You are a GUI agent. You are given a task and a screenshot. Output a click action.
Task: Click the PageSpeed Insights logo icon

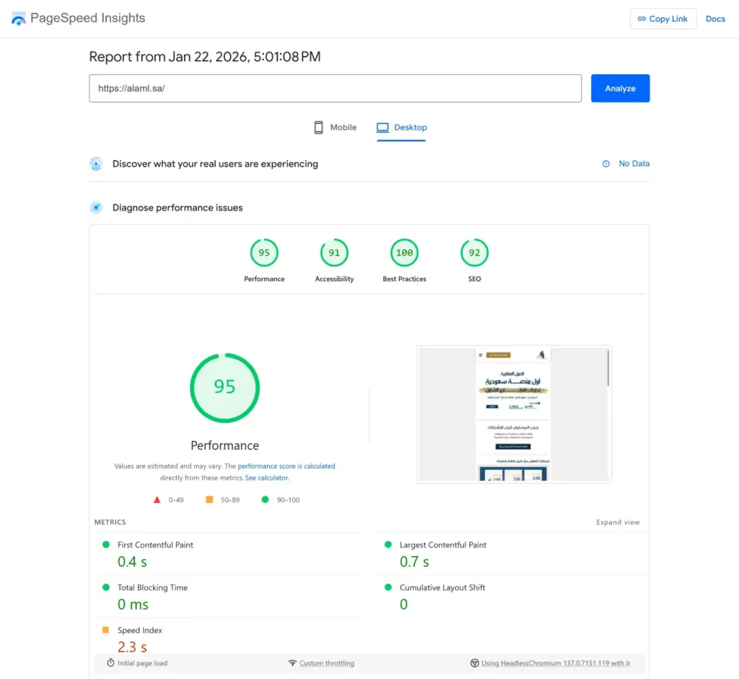18,18
